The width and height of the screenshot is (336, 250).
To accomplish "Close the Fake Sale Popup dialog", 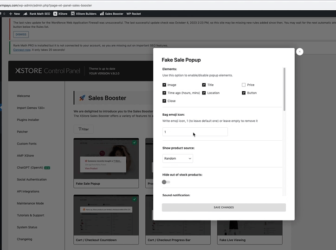I will click(x=300, y=51).
